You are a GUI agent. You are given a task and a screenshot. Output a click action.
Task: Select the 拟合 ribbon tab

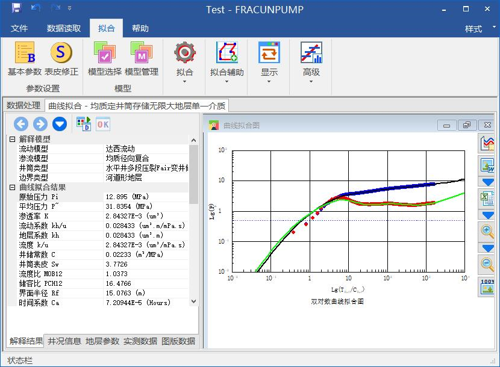(x=107, y=28)
